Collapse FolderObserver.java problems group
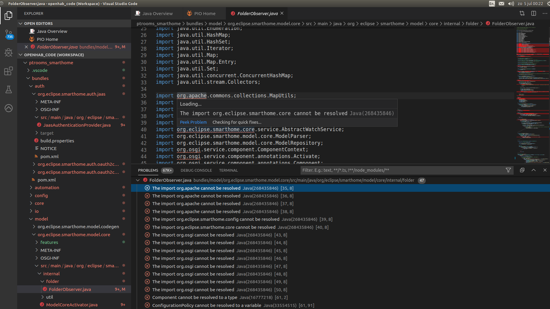This screenshot has width=550, height=309. tap(138, 180)
